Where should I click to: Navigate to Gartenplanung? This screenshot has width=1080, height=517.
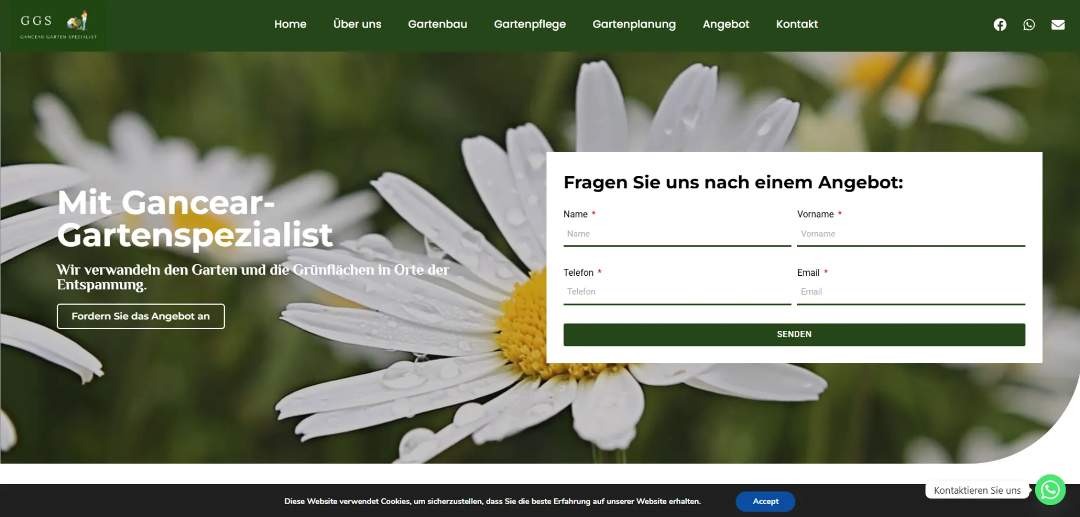click(x=634, y=24)
